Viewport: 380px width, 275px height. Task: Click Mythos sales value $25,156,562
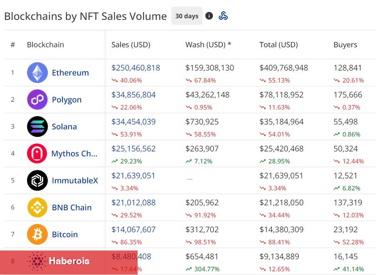133,148
